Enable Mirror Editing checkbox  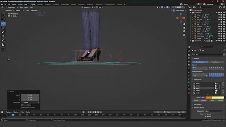[22, 105]
